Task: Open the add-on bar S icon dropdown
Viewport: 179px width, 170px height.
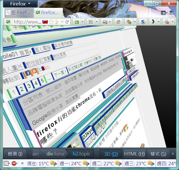Action: [x=9, y=163]
